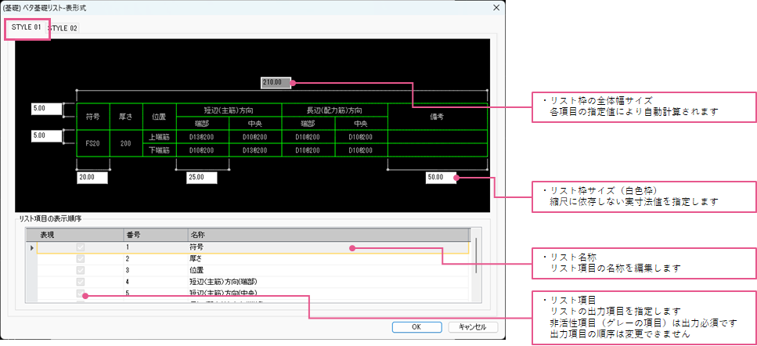Toggle the checkbox in row 厚さ

point(81,258)
